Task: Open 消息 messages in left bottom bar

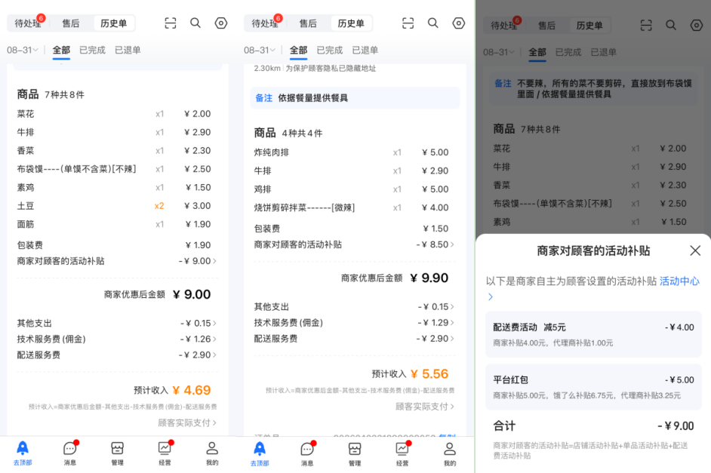Action: point(70,453)
